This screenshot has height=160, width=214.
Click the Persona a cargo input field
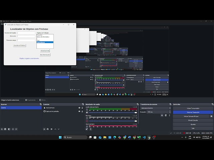pos(26,40)
